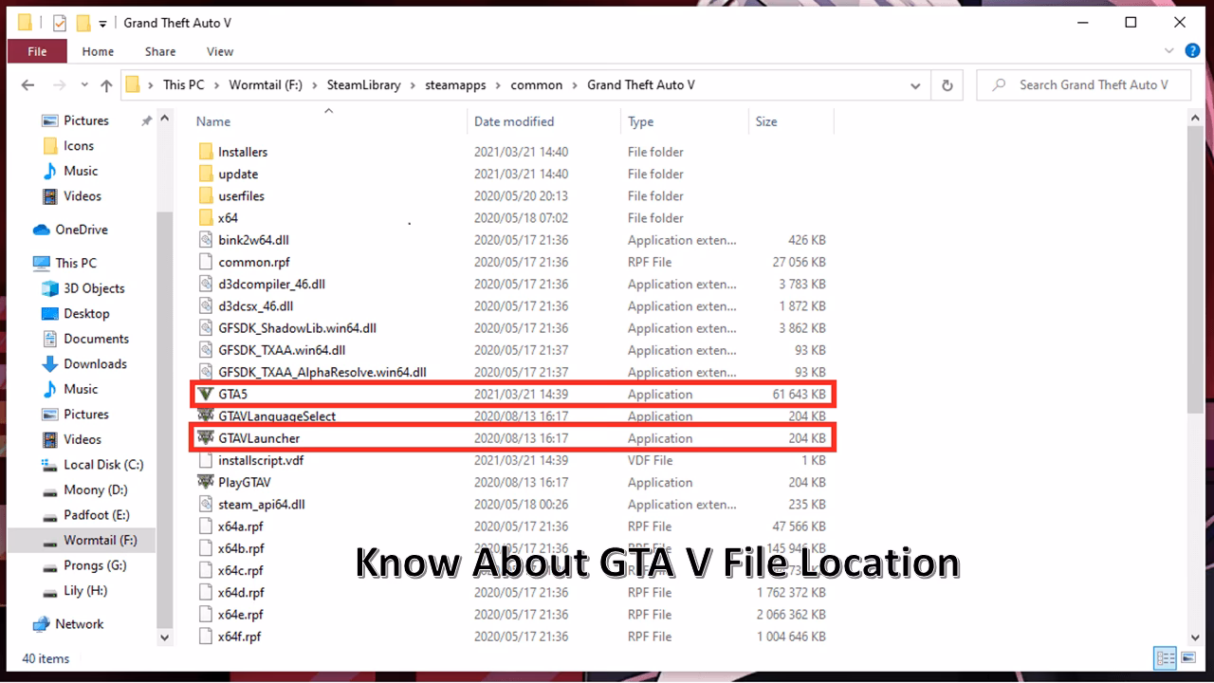The width and height of the screenshot is (1214, 683).
Task: Select the steam_api64.dll file icon
Action: click(206, 504)
